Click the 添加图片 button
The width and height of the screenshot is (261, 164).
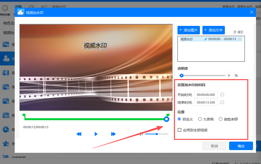click(188, 30)
